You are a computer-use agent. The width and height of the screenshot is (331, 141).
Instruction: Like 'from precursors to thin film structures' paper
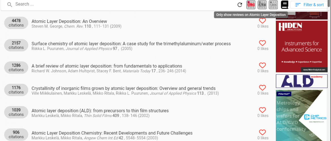coord(262,110)
